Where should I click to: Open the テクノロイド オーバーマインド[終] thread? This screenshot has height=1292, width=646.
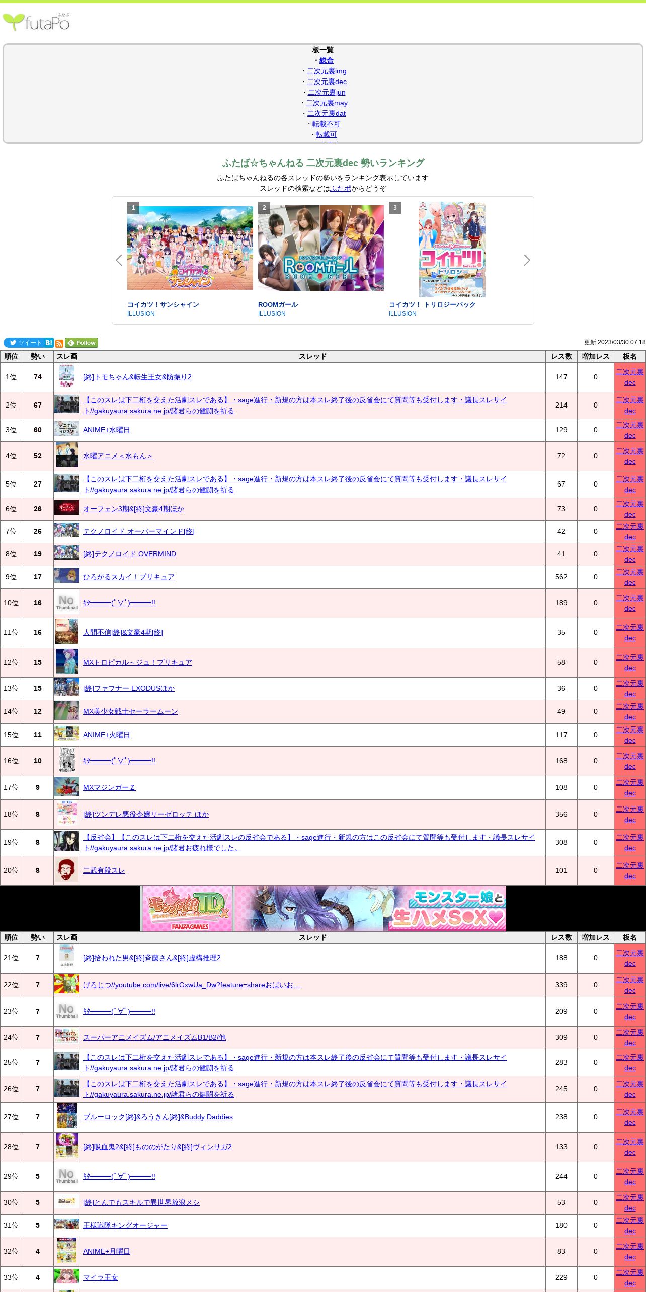pyautogui.click(x=139, y=531)
